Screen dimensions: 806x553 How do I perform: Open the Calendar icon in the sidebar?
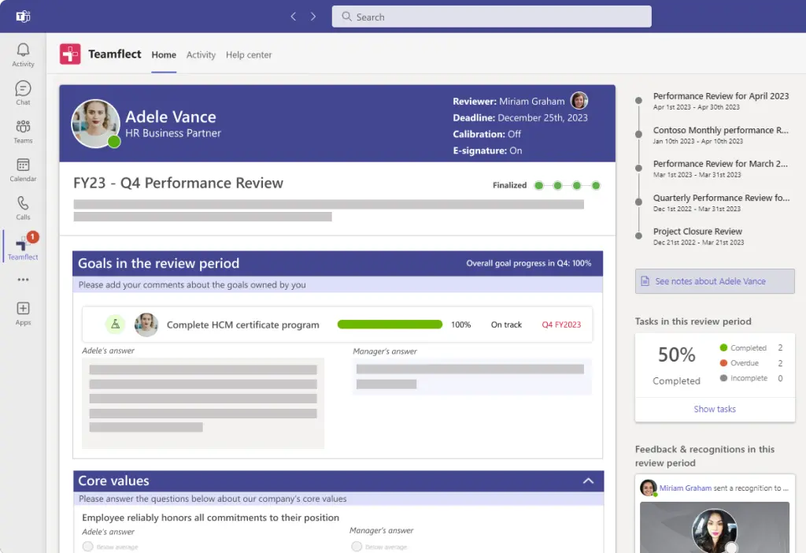click(23, 169)
